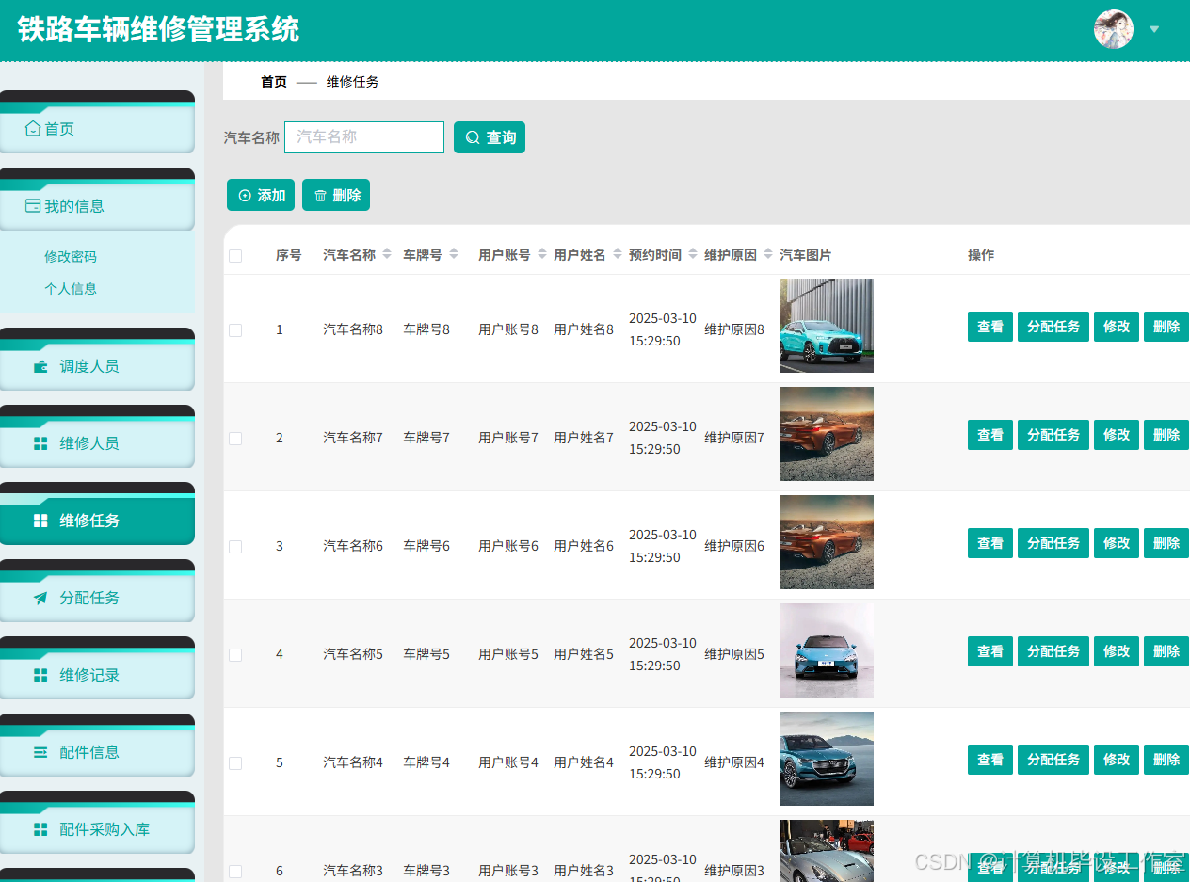This screenshot has width=1190, height=882.
Task: Click the 删除 button above the table
Action: click(336, 195)
